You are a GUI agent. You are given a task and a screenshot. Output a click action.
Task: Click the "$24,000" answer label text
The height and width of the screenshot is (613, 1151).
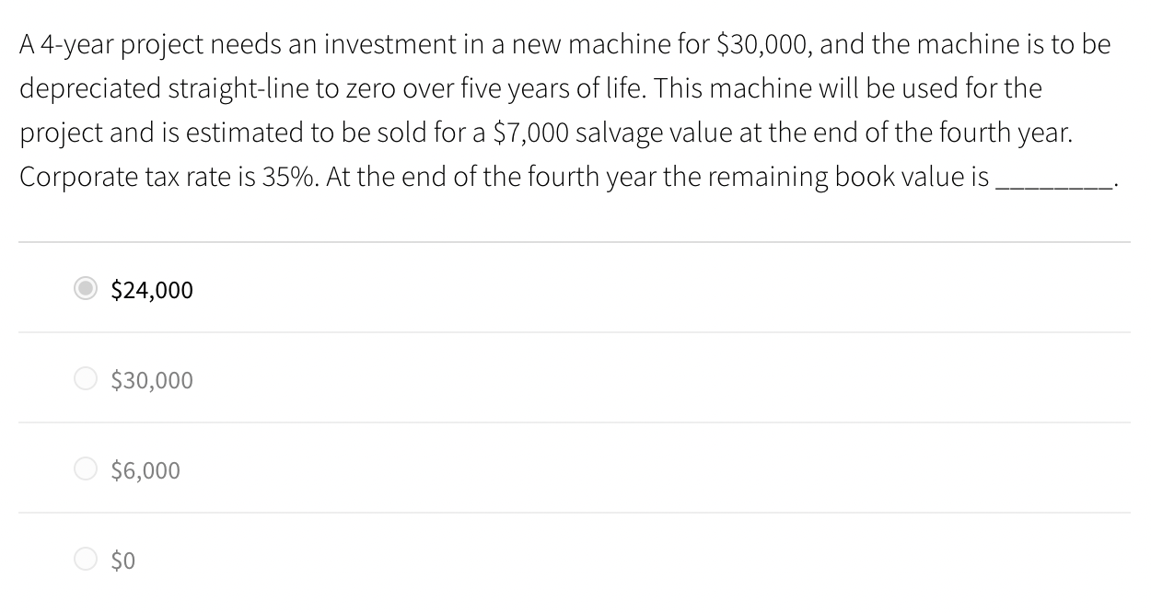point(152,291)
